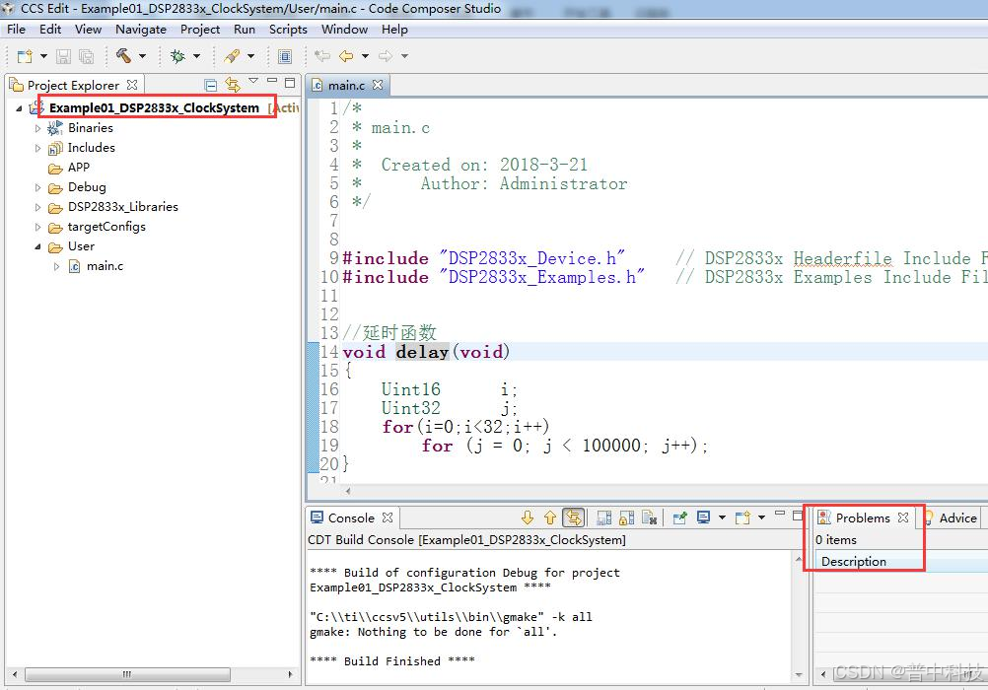The width and height of the screenshot is (988, 690).
Task: Close the Problems view tab
Action: coord(903,517)
